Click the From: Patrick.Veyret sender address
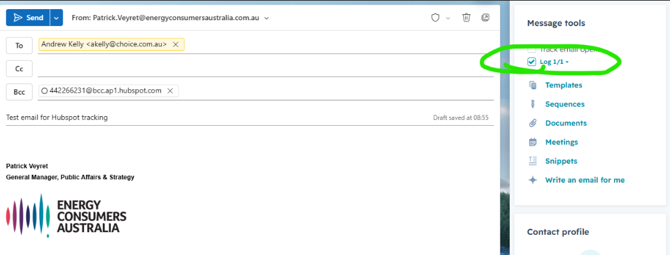 tap(166, 18)
